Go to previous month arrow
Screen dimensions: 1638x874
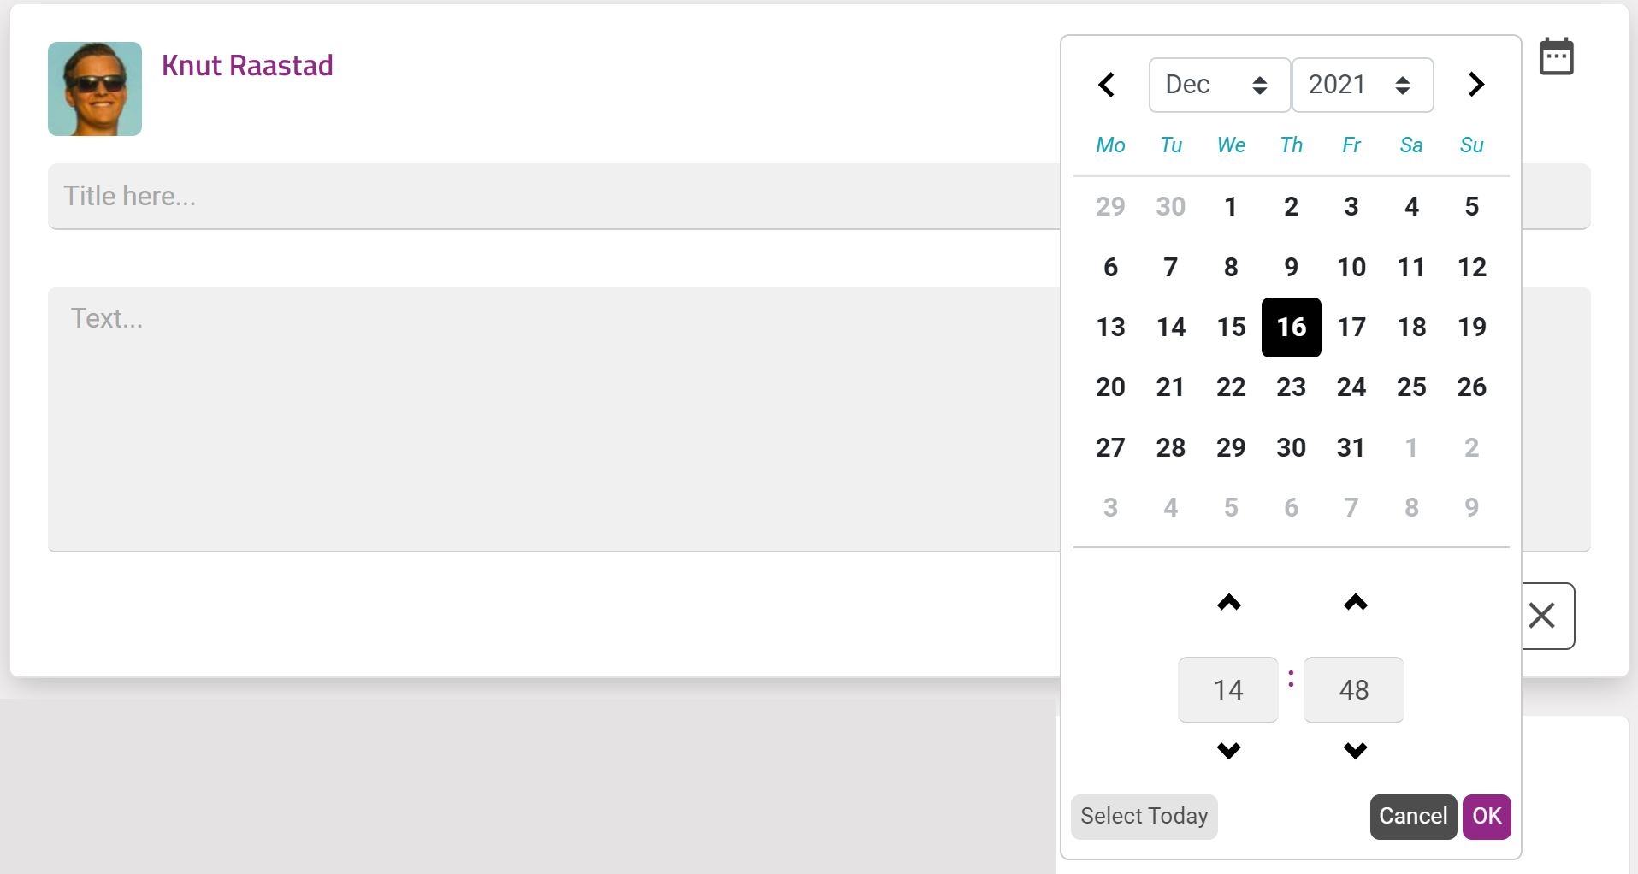[x=1106, y=85]
